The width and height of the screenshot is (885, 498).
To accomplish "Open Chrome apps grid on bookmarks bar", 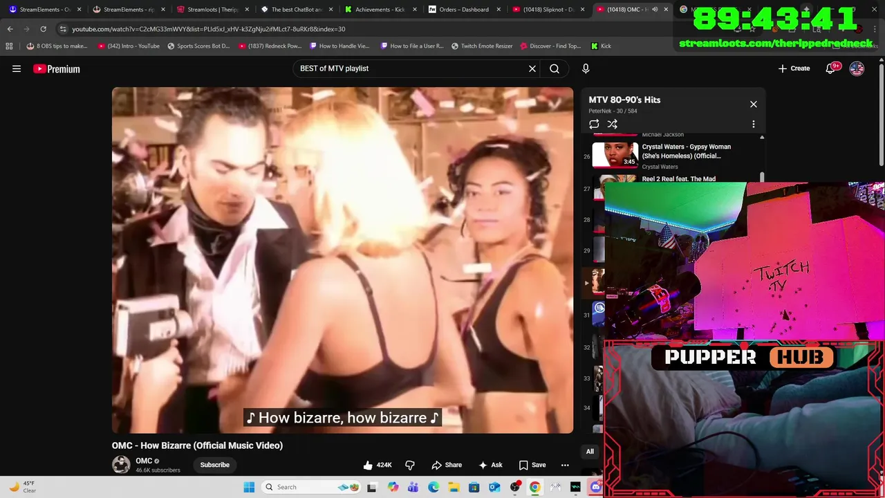I will click(9, 46).
